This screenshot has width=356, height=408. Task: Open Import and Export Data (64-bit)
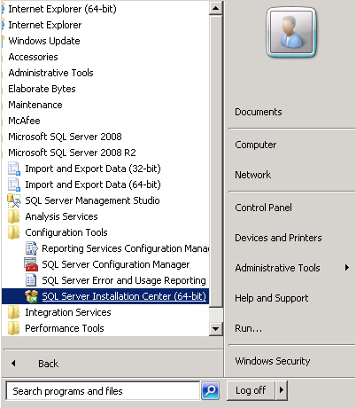coord(93,184)
